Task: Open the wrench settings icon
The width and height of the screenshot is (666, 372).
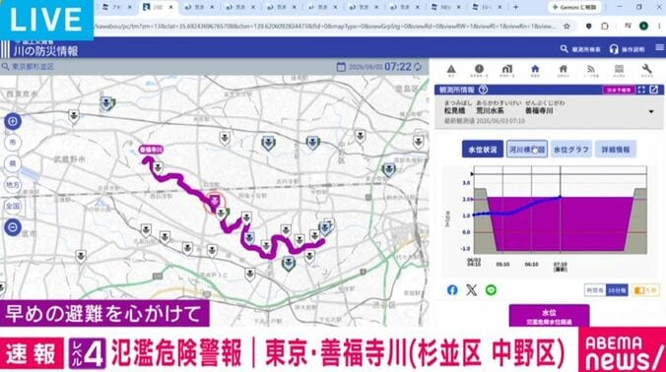Action: [x=647, y=69]
